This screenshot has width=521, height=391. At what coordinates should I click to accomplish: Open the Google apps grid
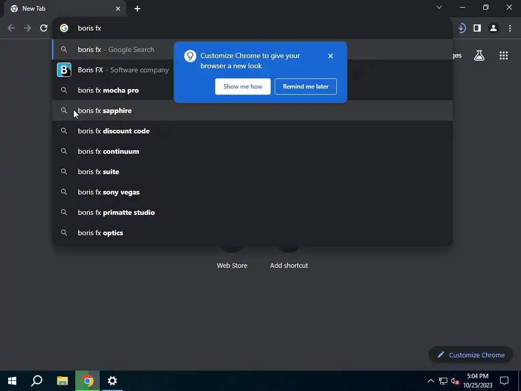[504, 55]
